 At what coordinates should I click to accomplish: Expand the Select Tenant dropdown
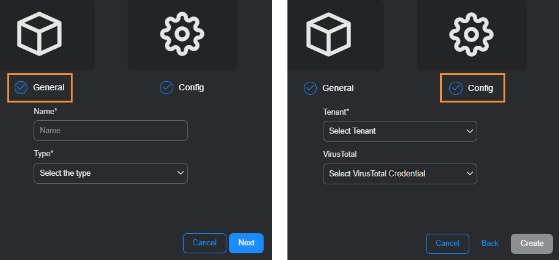pyautogui.click(x=400, y=131)
